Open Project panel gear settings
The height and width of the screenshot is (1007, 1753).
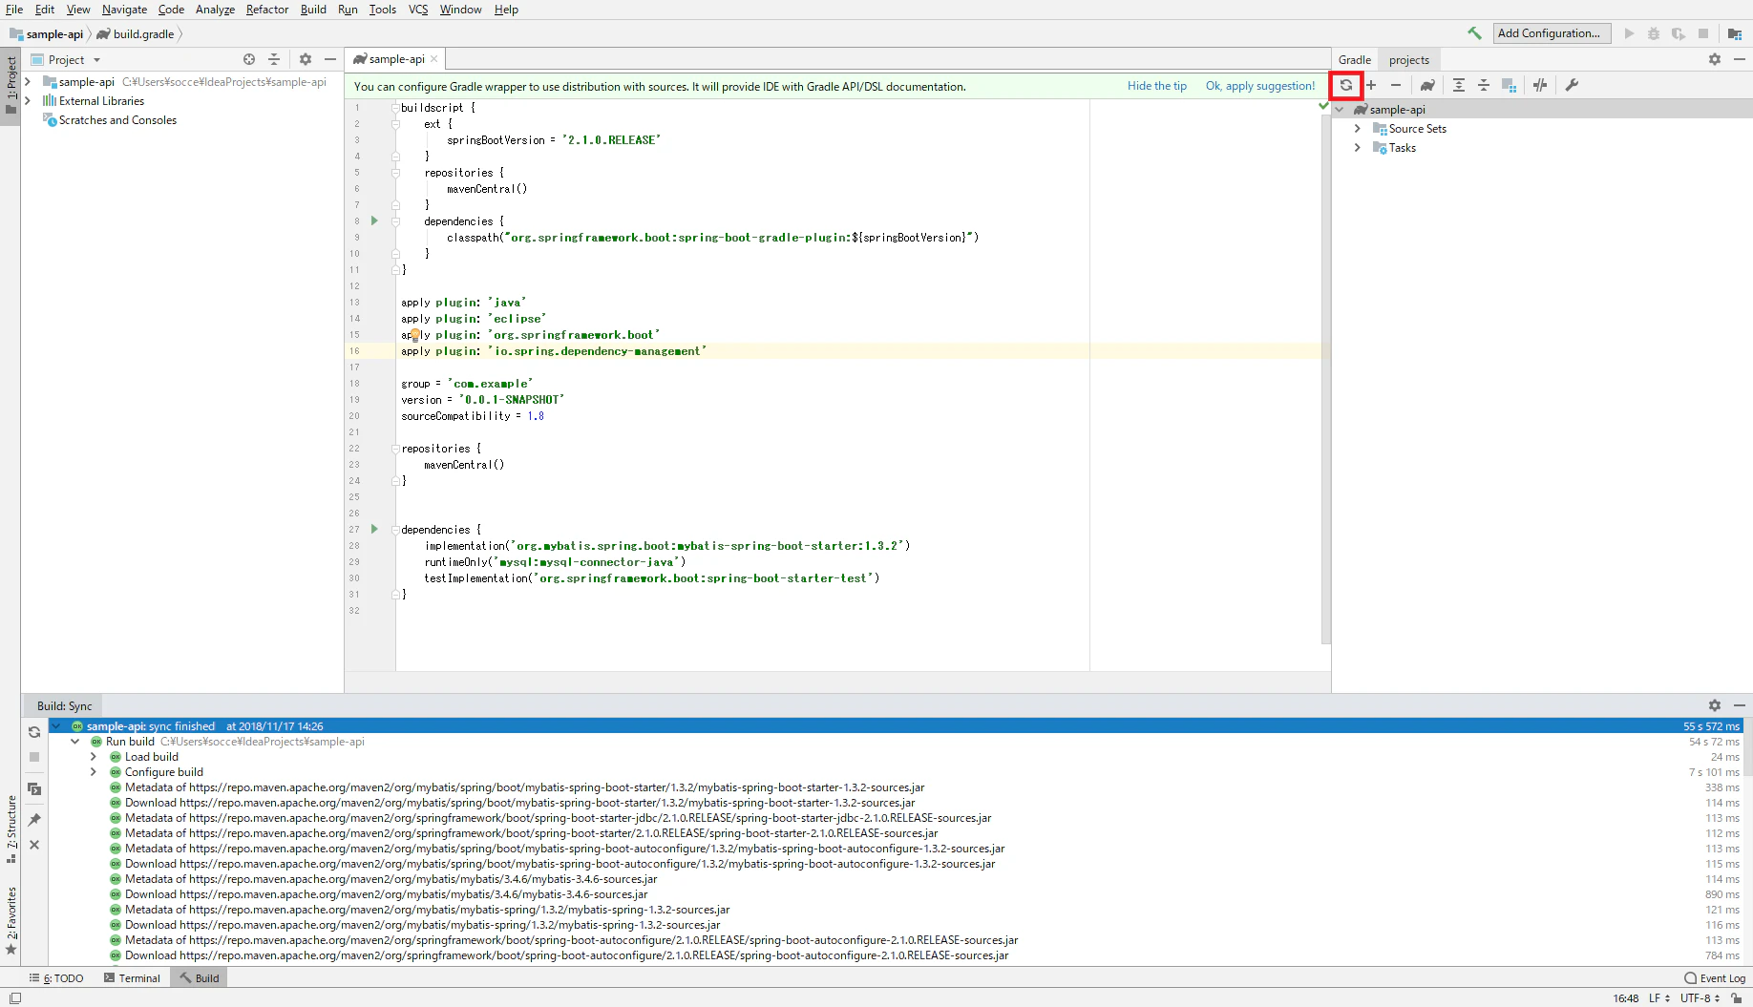pos(306,59)
